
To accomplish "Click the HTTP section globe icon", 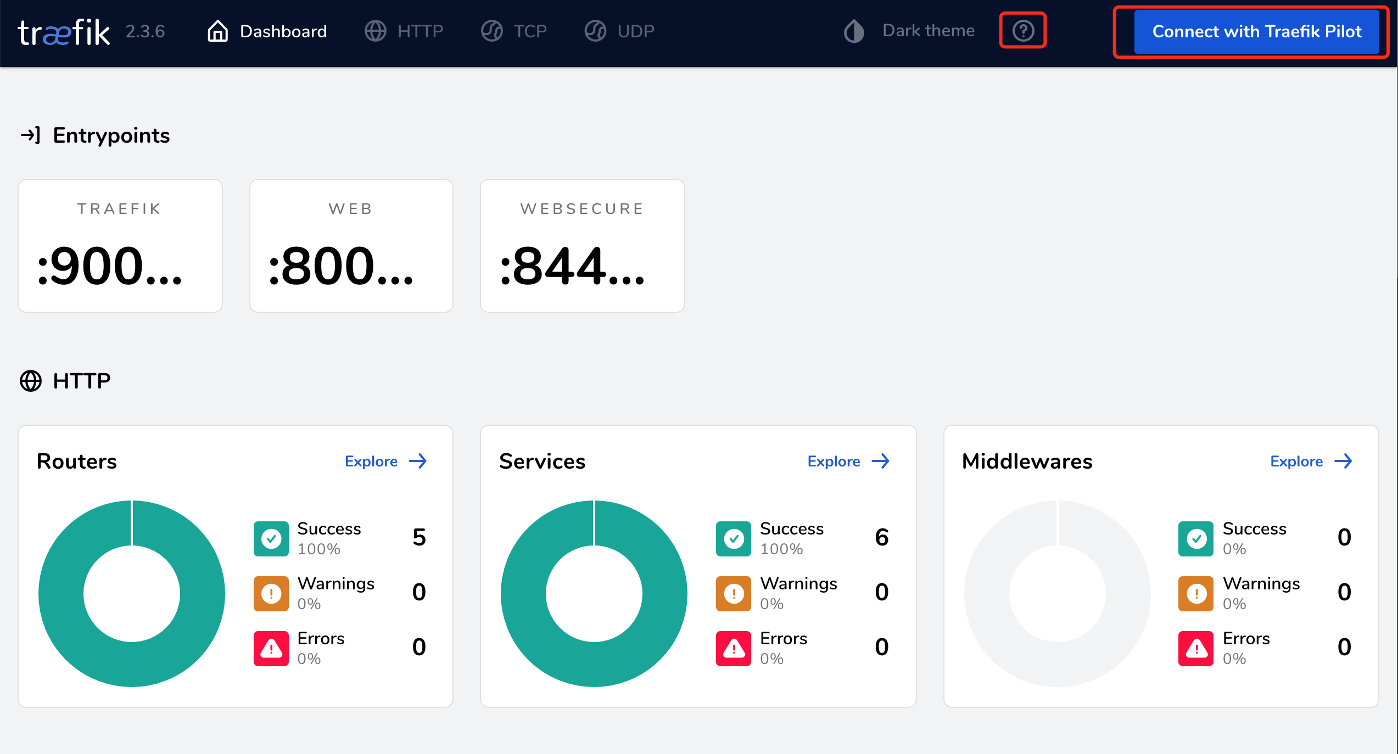I will click(31, 381).
